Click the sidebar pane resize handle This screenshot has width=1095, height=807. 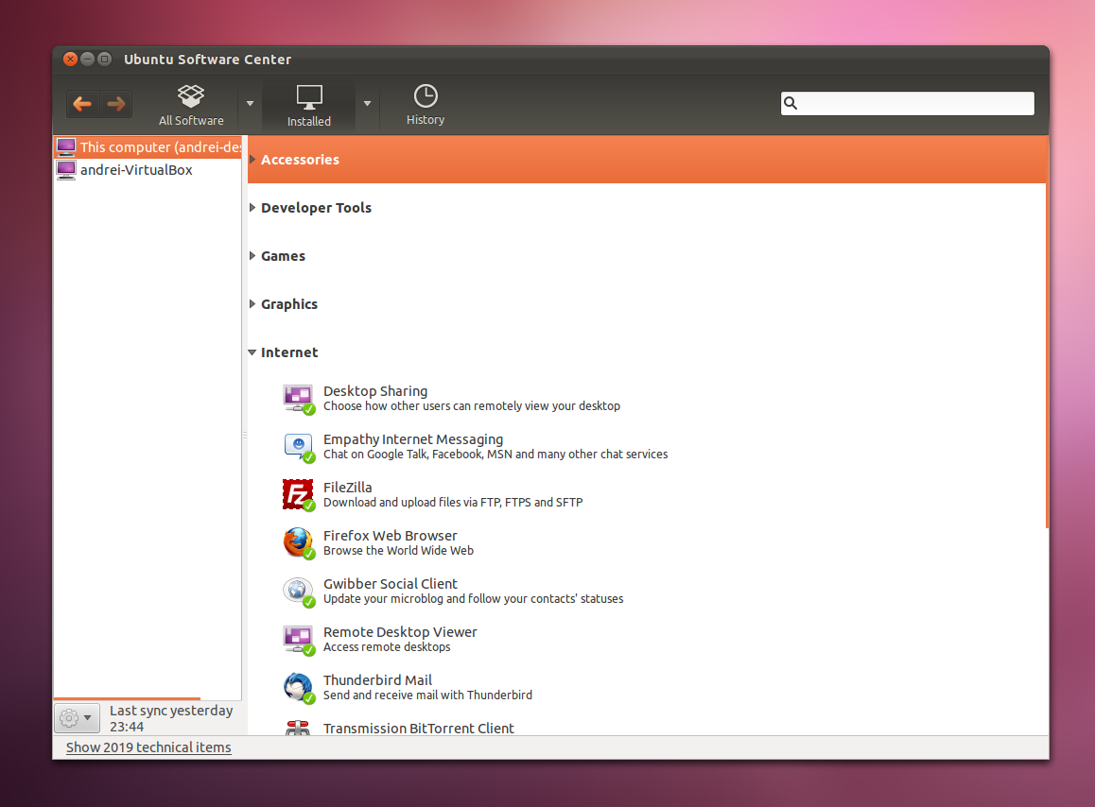pyautogui.click(x=244, y=435)
